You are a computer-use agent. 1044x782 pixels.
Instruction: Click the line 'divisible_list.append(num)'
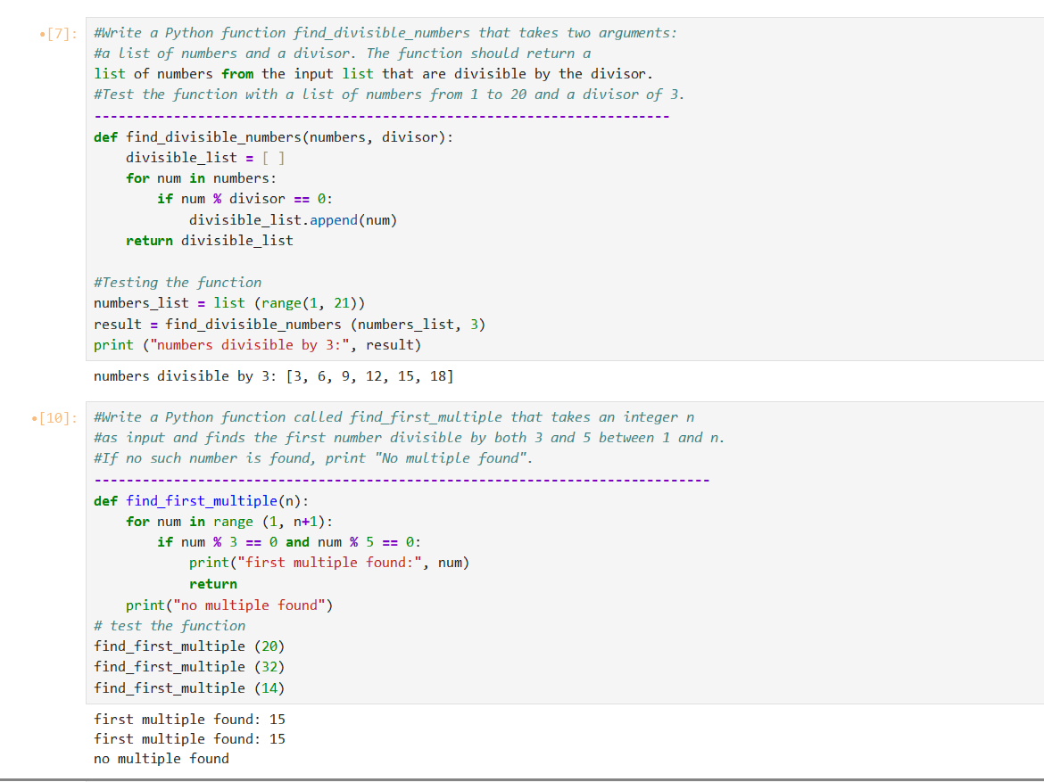coord(293,220)
